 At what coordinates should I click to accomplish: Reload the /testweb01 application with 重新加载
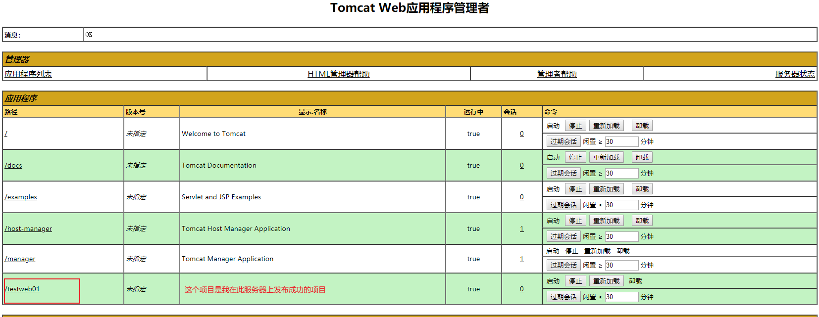(x=607, y=281)
